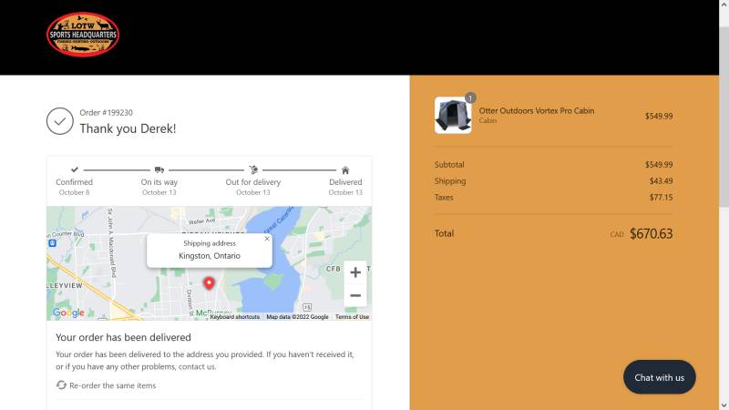Click the transit station icon on the map
The width and height of the screenshot is (729, 410).
(53, 243)
